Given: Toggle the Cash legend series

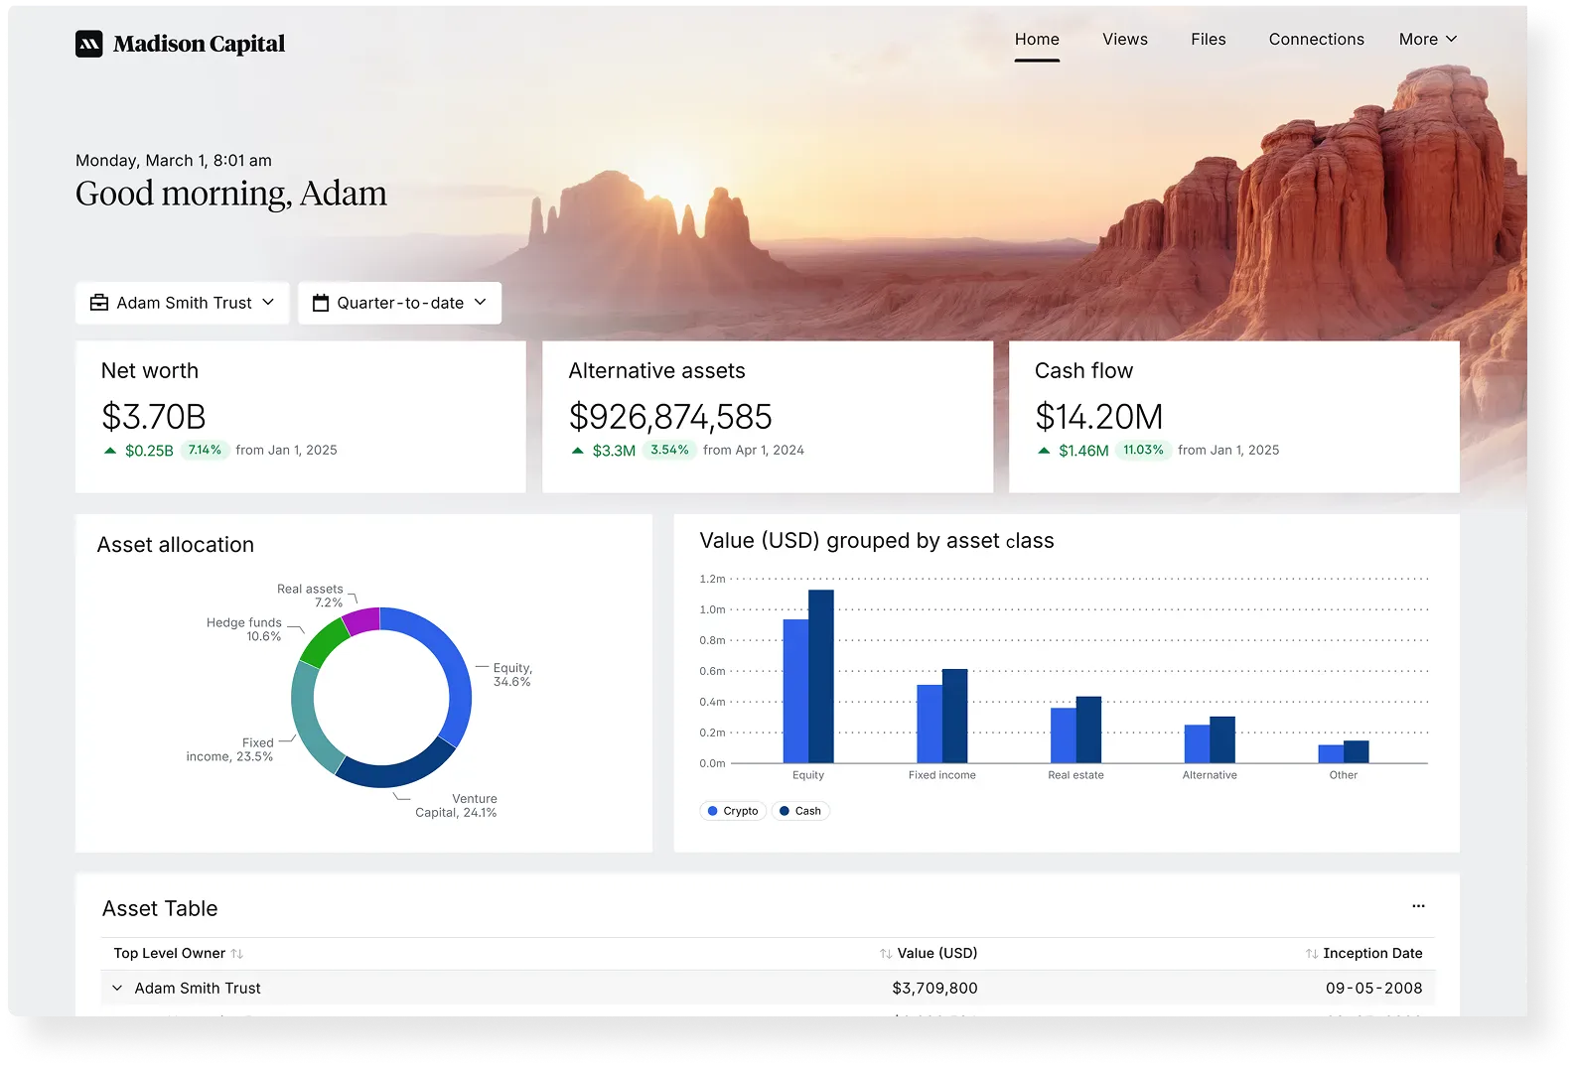Looking at the screenshot, I should [x=800, y=811].
